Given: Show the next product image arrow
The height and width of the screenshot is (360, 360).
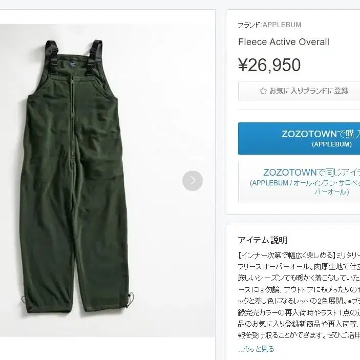Looking at the screenshot, I should pos(193,181).
